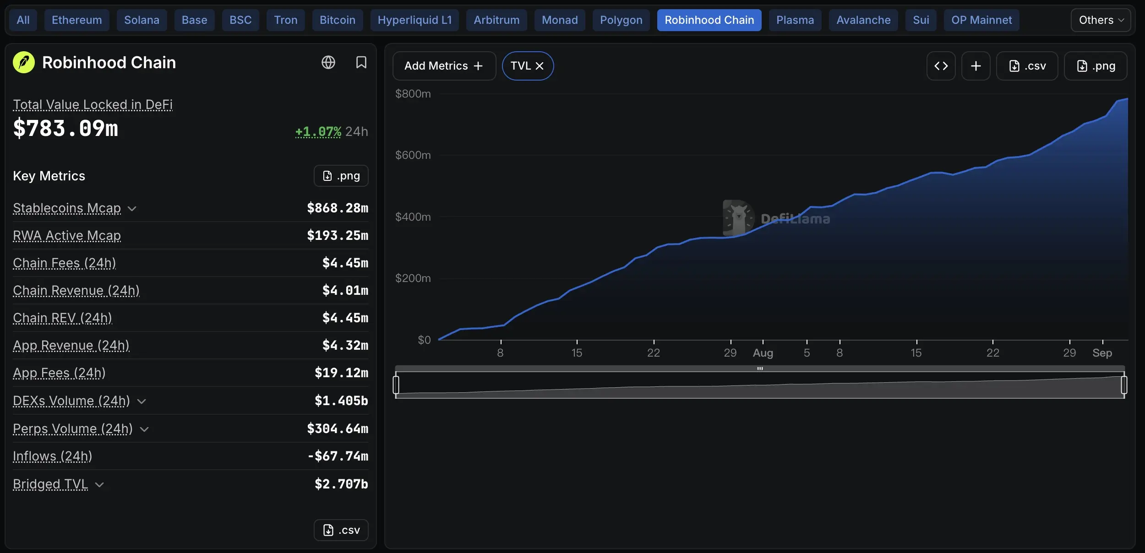Switch to the Ethereum tab
The height and width of the screenshot is (553, 1145).
pyautogui.click(x=77, y=20)
